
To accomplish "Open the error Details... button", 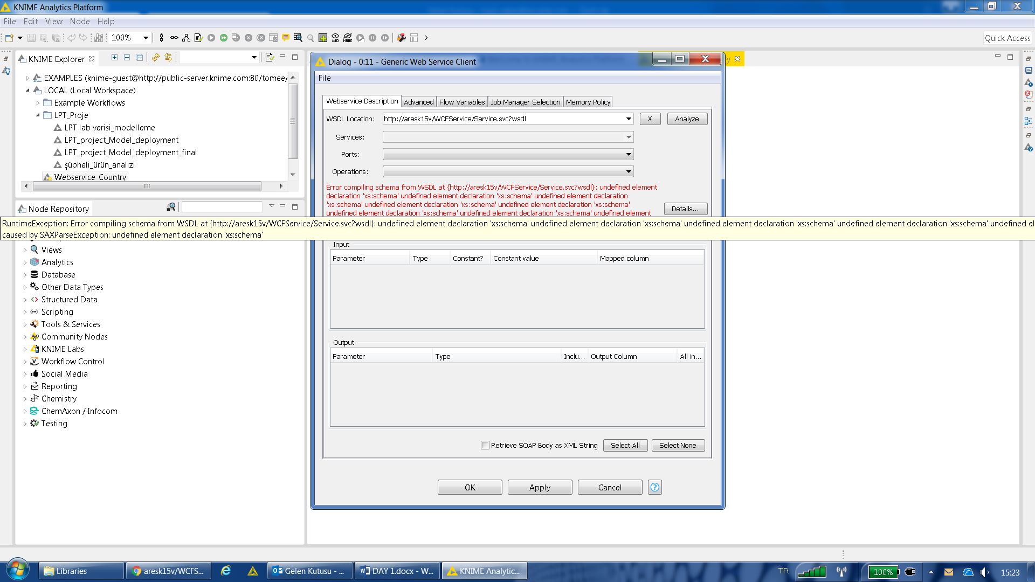I will [x=685, y=209].
